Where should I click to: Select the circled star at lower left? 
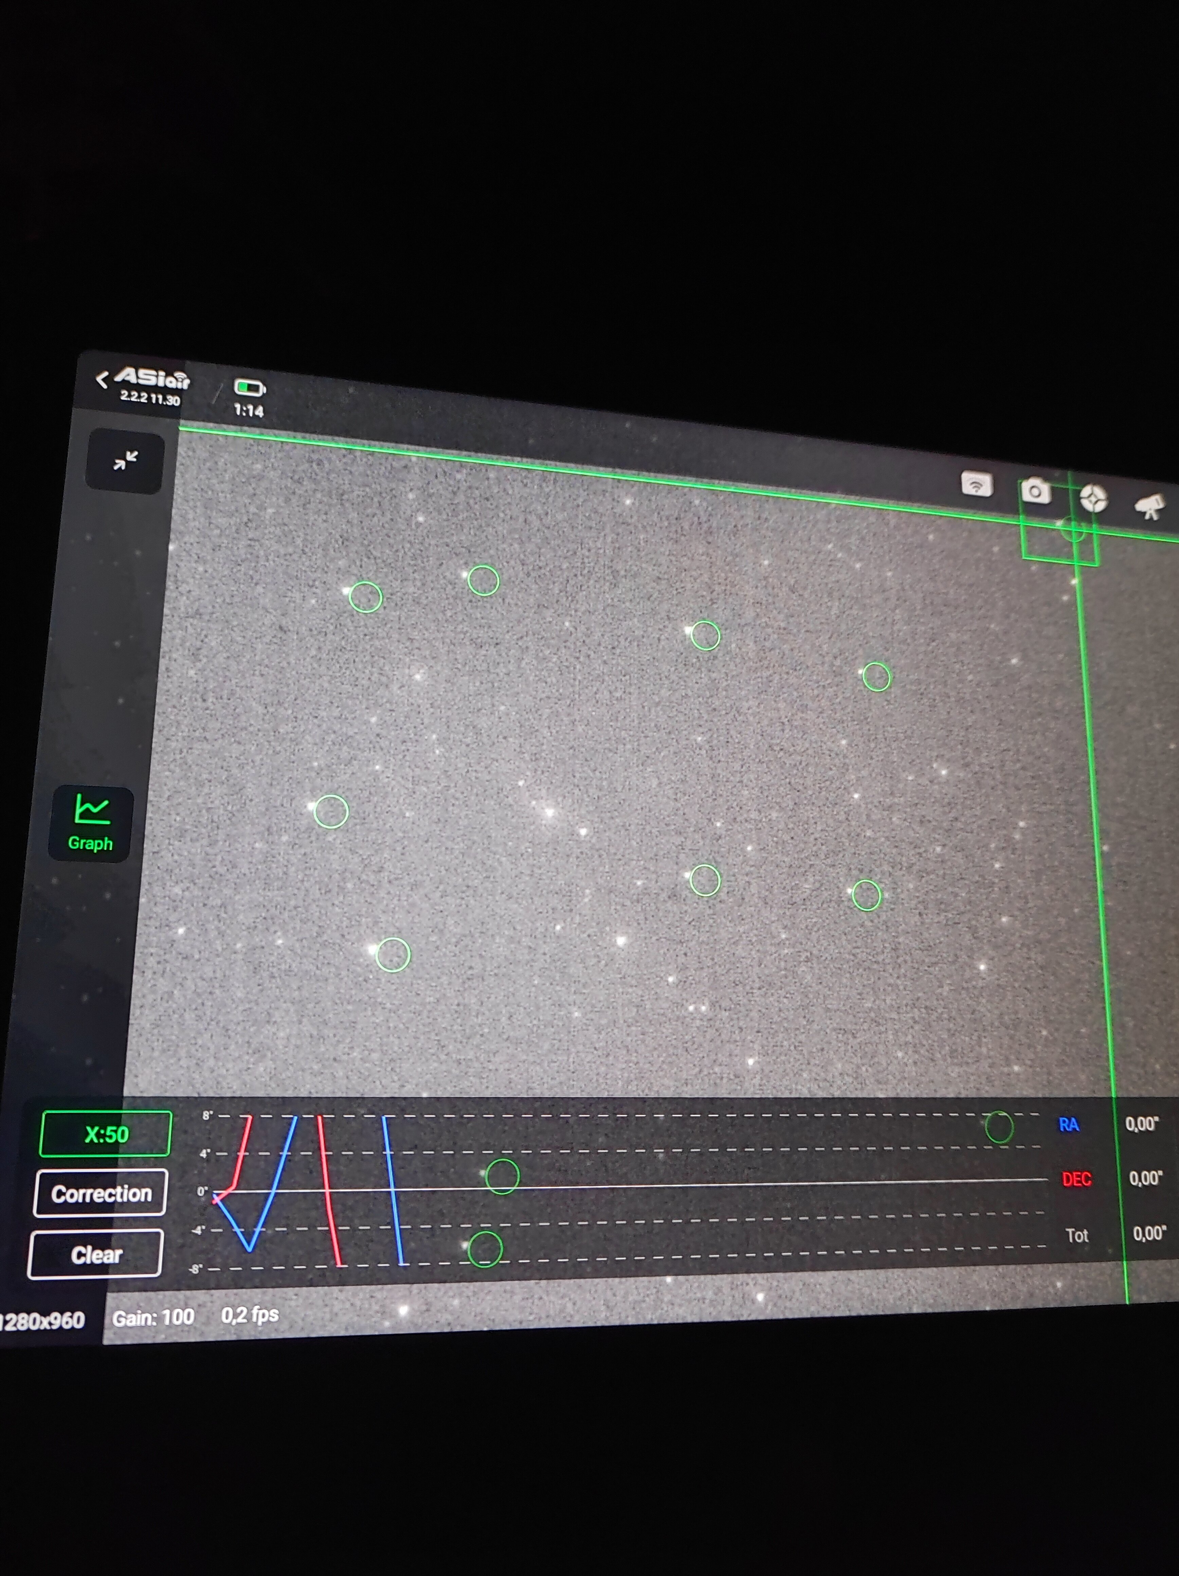pyautogui.click(x=393, y=955)
